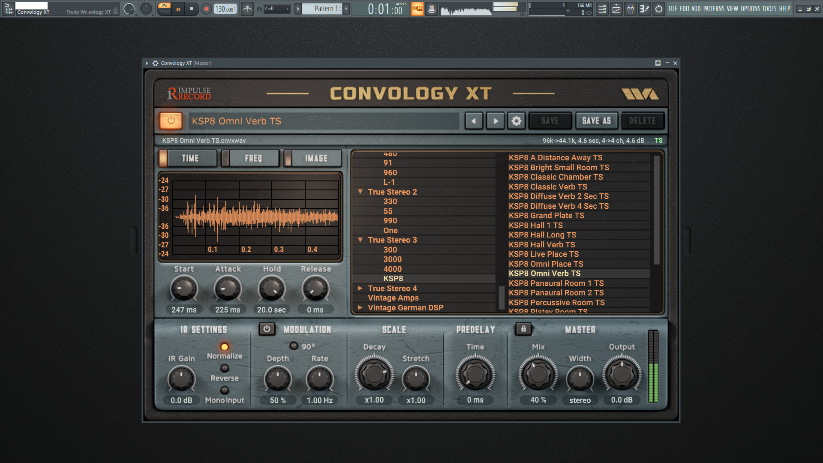Toggle PAT/SONG mode switch
This screenshot has width=823, height=463.
(x=165, y=9)
